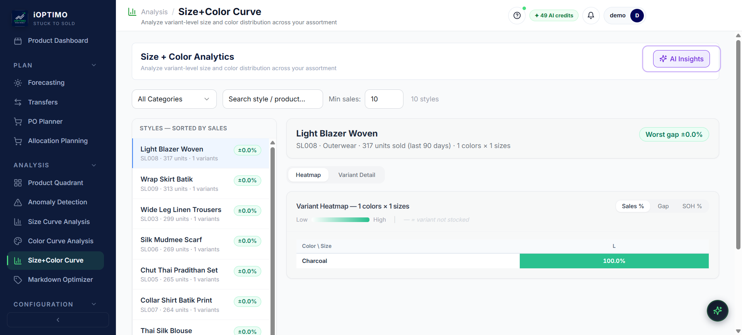Viewport: 742px width, 335px height.
Task: Select the Chut Thai Pradithan Set style
Action: tap(201, 274)
